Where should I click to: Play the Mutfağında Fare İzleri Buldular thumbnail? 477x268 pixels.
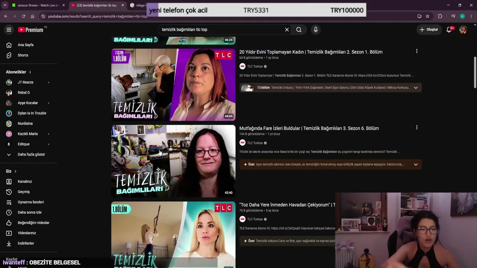pyautogui.click(x=173, y=161)
